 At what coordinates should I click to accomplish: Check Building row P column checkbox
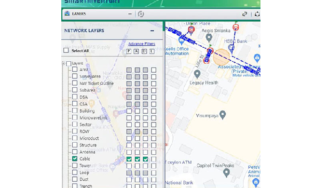pos(129,111)
